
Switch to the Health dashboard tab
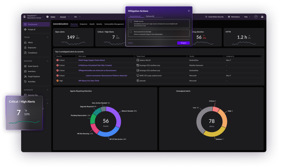92,24
